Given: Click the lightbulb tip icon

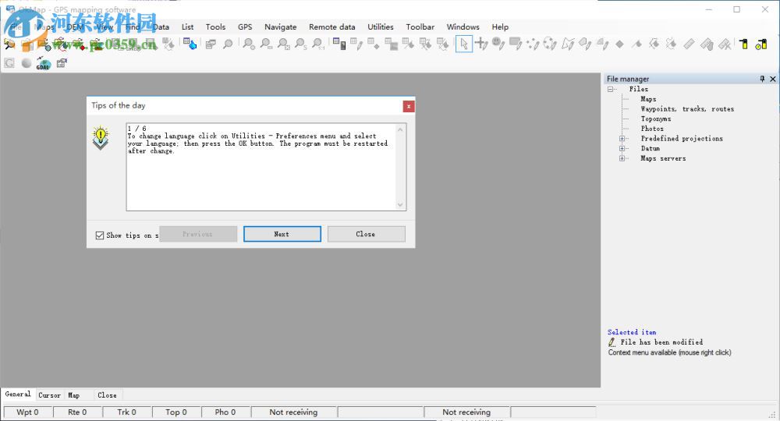Looking at the screenshot, I should [101, 138].
